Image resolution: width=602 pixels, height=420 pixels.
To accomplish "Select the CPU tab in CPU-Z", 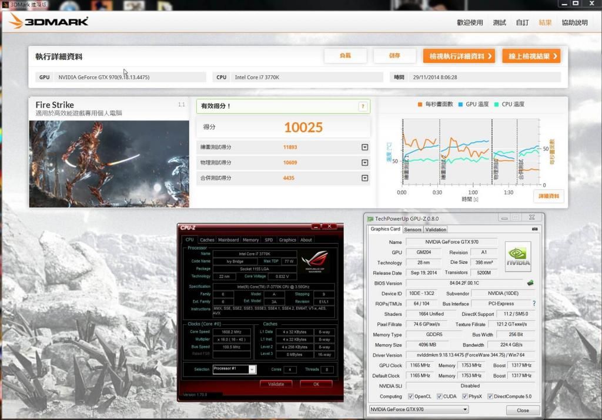I will click(x=190, y=240).
